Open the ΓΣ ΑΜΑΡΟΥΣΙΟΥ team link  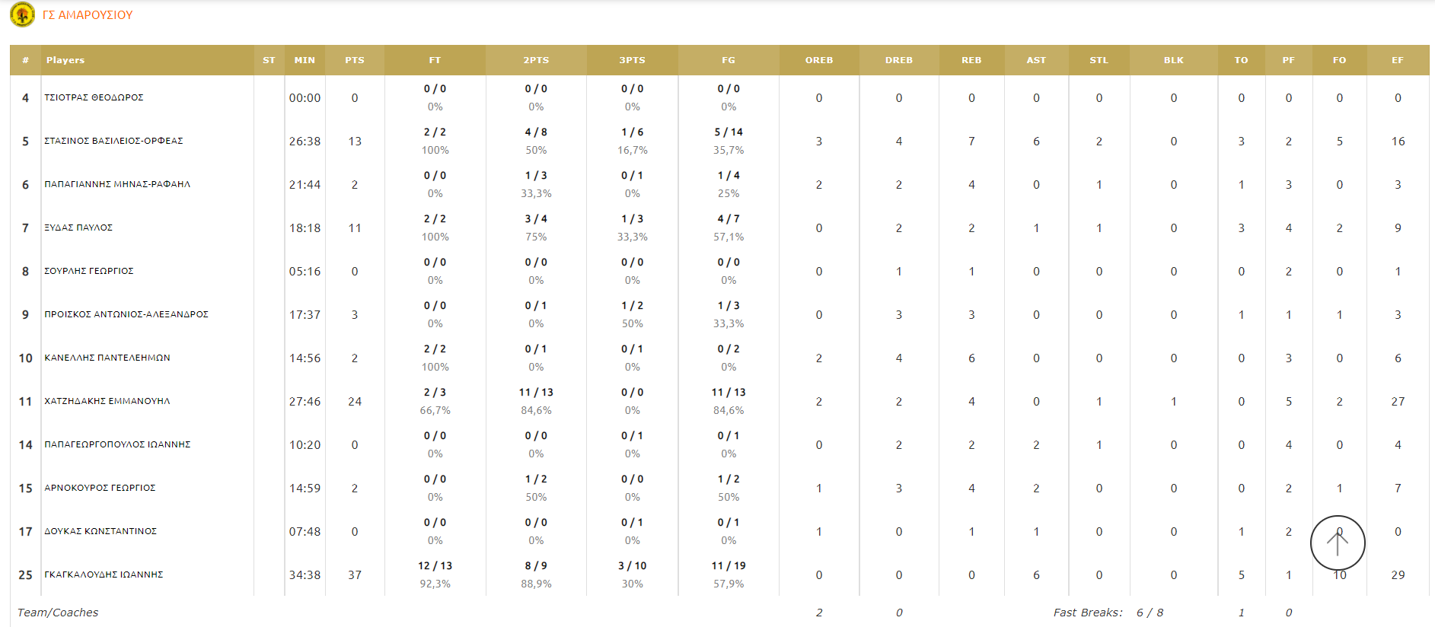[88, 15]
